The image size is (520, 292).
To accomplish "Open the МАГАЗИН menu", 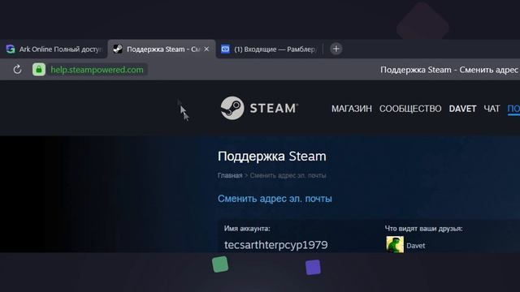I will point(352,109).
